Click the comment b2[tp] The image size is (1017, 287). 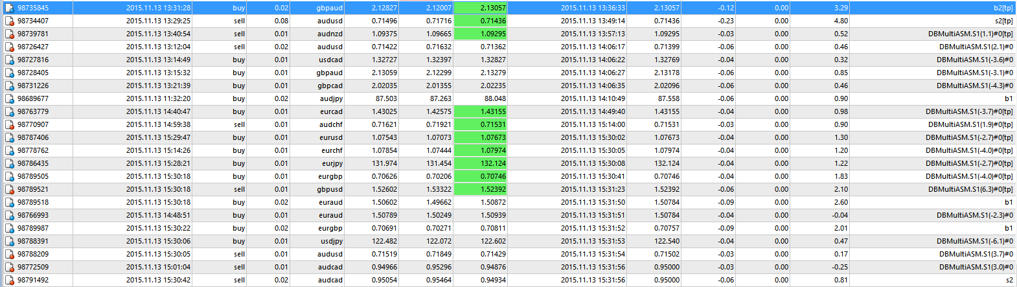(1003, 8)
